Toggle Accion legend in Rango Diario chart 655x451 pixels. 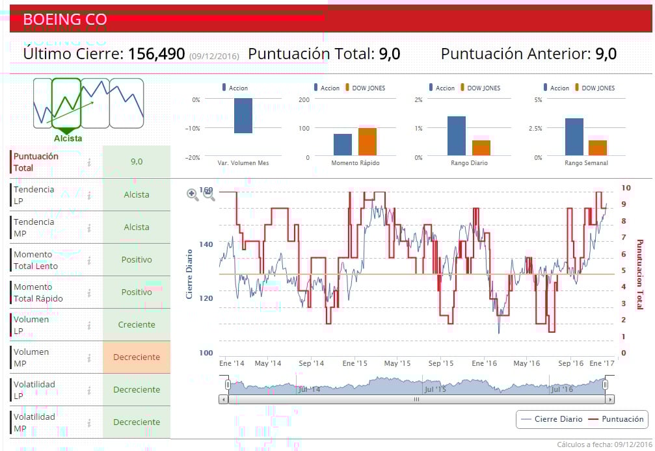442,88
